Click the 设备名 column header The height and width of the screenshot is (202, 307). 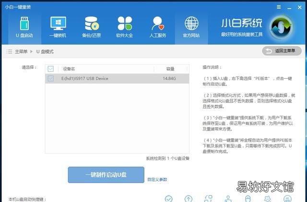click(69, 69)
